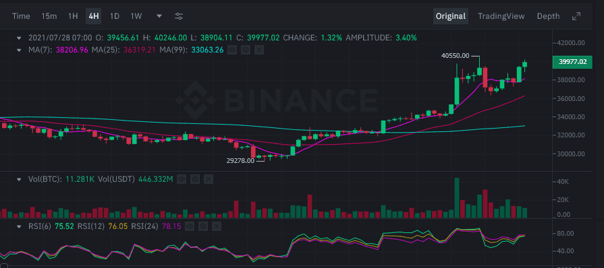604x268 pixels.
Task: Click the RSI(6) value 75.52
Action: 64,226
